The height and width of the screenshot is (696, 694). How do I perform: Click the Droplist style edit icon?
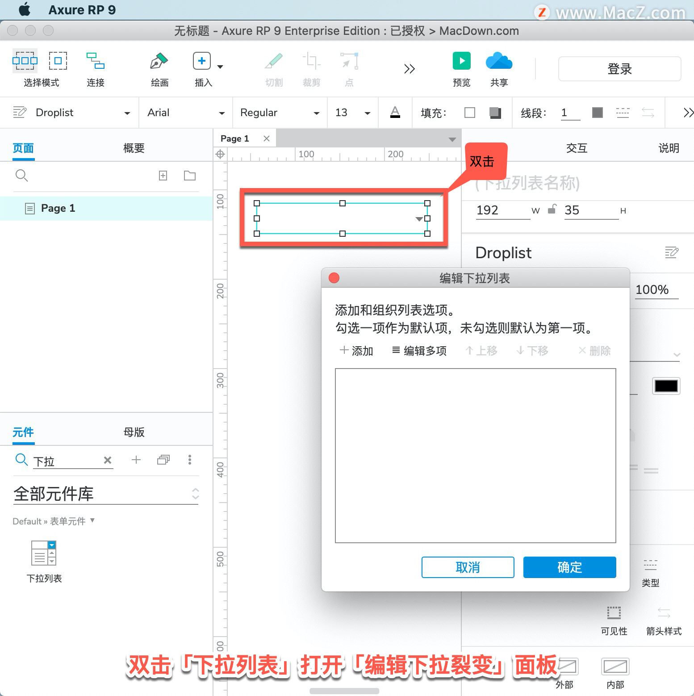tap(672, 252)
